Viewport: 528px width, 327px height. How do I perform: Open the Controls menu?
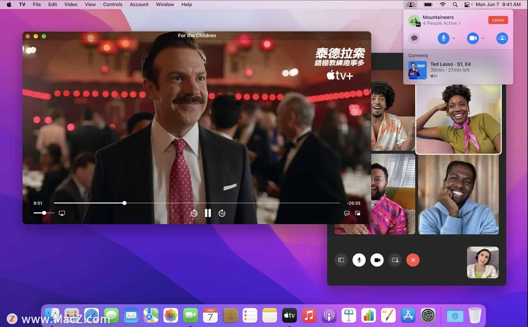click(x=112, y=5)
